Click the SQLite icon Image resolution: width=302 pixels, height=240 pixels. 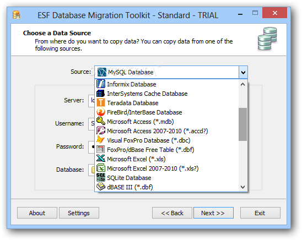coord(101,178)
